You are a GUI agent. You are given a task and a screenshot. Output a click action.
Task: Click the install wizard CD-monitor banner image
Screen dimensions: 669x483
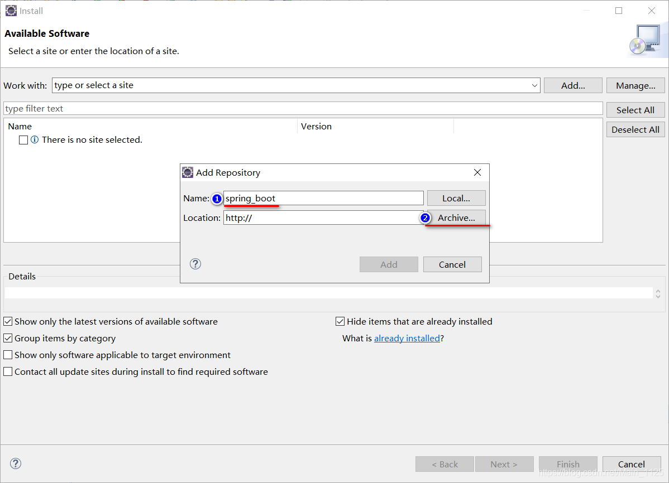pyautogui.click(x=648, y=40)
